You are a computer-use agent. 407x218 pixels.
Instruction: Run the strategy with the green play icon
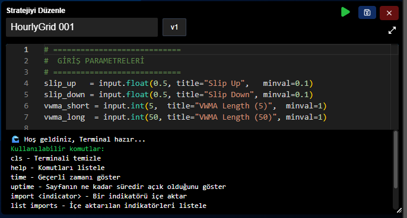coord(345,12)
